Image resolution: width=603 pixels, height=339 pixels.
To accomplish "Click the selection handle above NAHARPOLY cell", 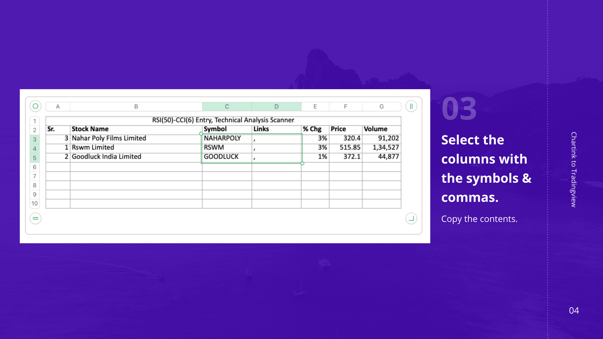I will [x=201, y=134].
